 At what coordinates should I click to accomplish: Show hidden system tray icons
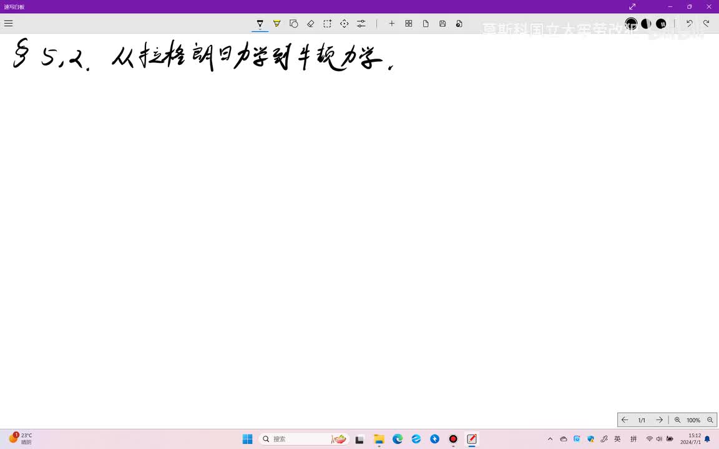[550, 439]
